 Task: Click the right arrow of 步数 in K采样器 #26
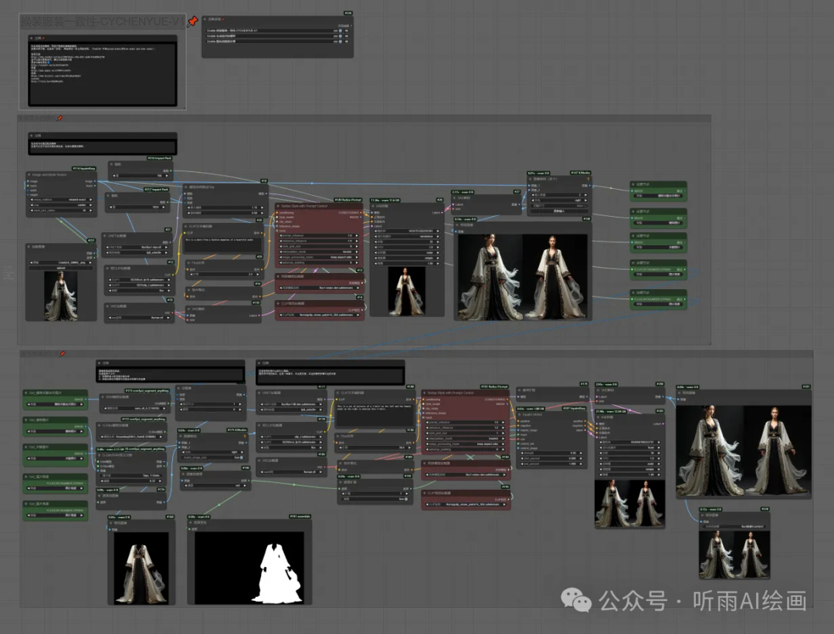[438, 241]
